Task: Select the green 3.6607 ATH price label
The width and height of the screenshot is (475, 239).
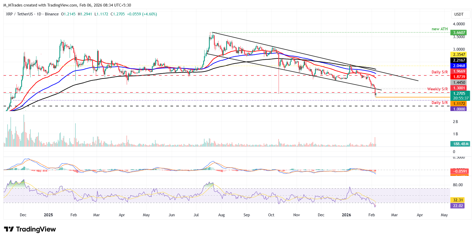Action: (459, 33)
